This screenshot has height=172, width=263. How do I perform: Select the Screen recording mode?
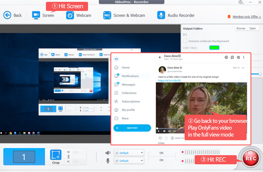pyautogui.click(x=43, y=15)
